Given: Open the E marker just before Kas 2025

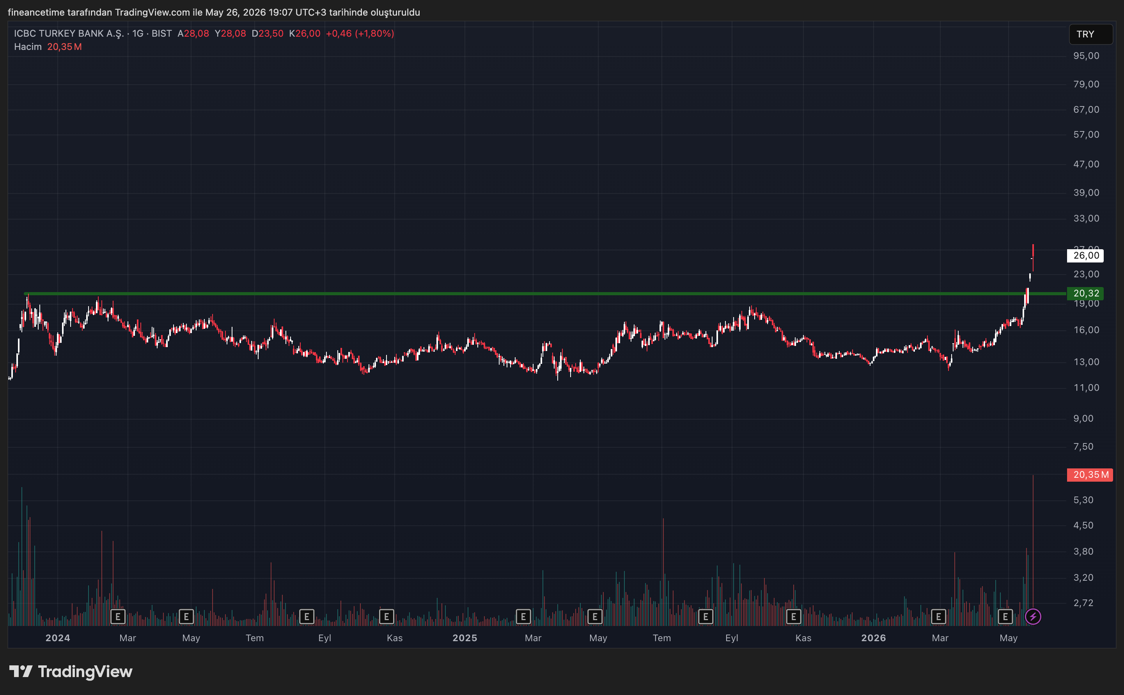Looking at the screenshot, I should [794, 616].
